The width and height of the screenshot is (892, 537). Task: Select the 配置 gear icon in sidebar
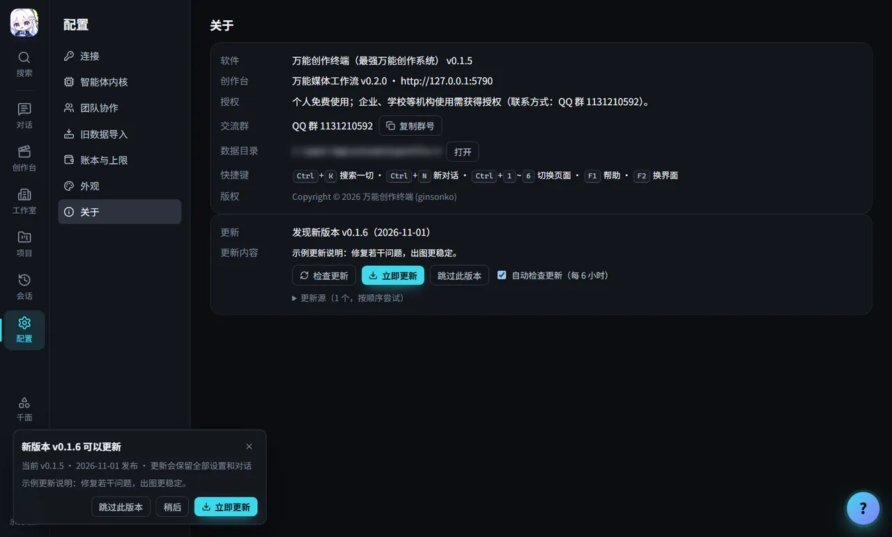tap(24, 329)
